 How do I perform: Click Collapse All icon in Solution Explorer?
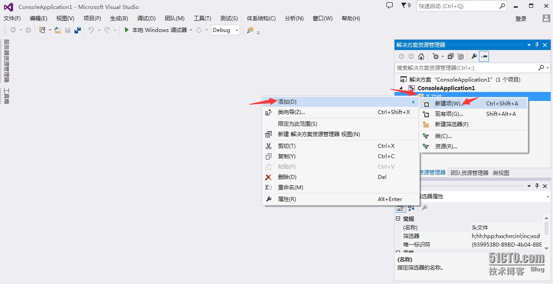[x=451, y=56]
